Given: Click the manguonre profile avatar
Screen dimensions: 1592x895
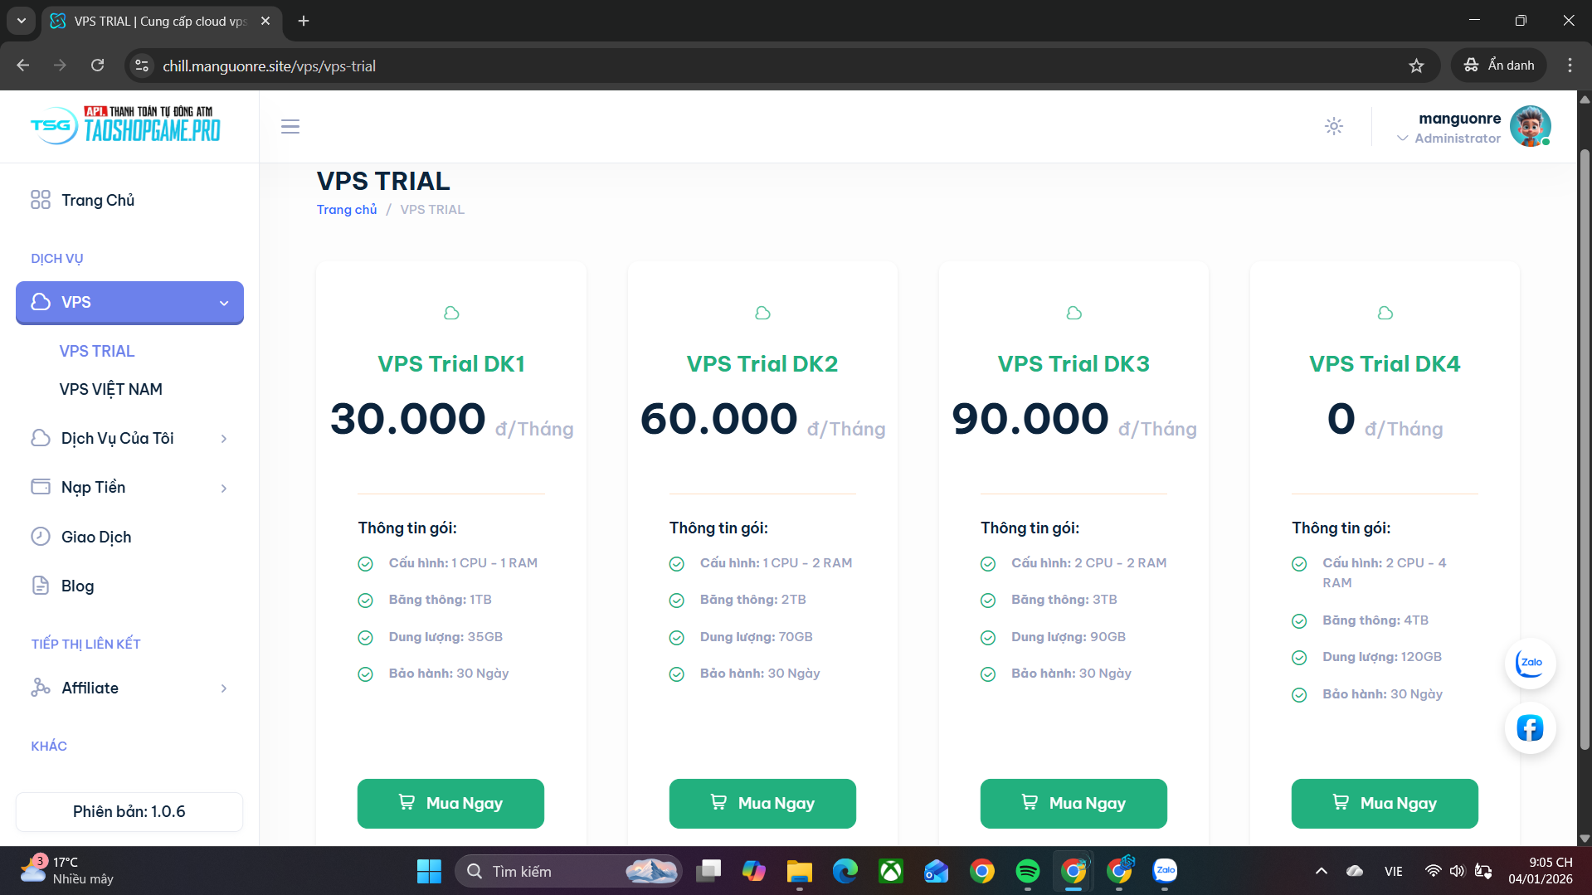Looking at the screenshot, I should click(x=1530, y=126).
